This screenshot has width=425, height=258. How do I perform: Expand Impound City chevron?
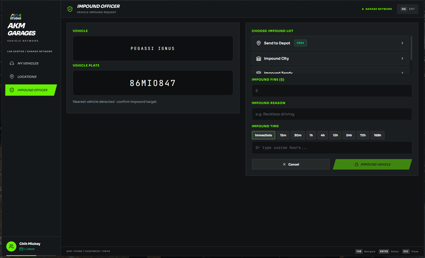402,58
